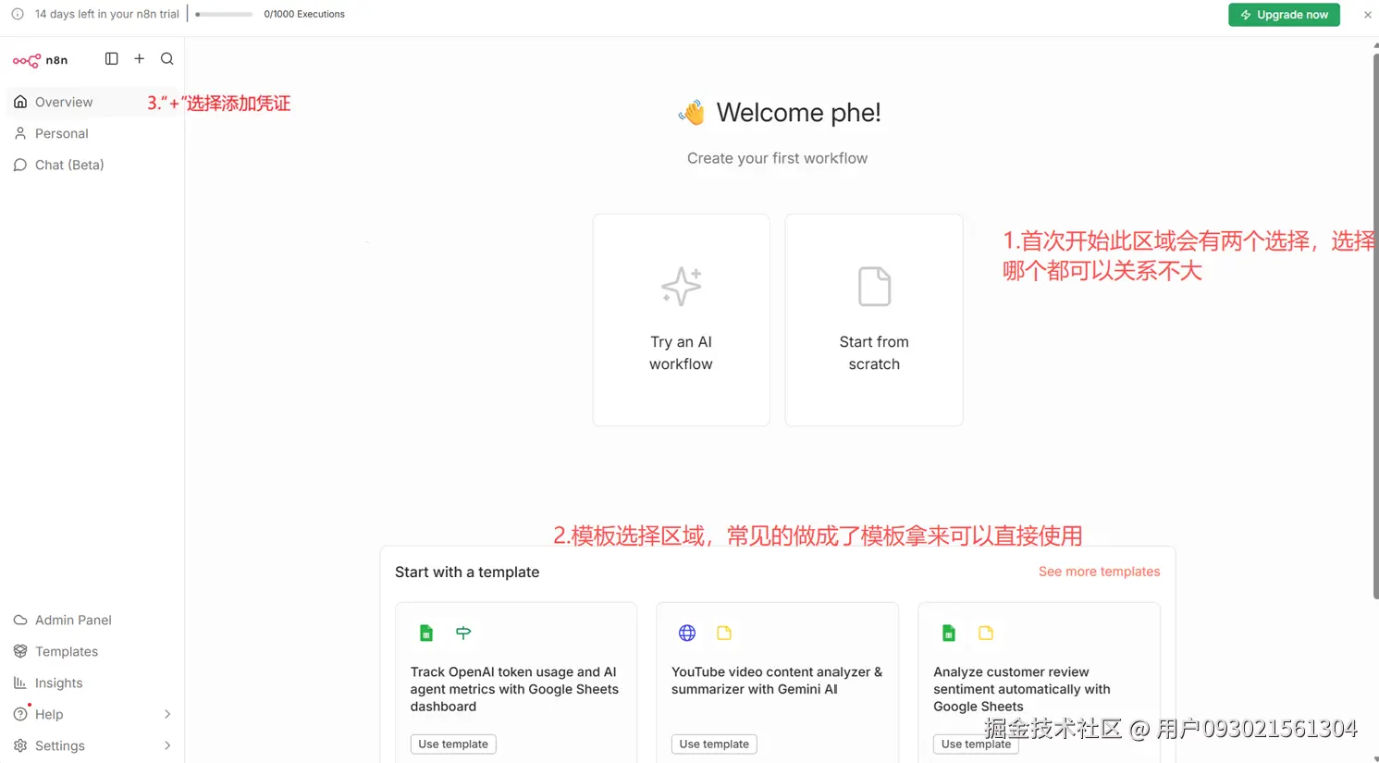
Task: Click the plus add icon in sidebar
Action: tap(140, 59)
